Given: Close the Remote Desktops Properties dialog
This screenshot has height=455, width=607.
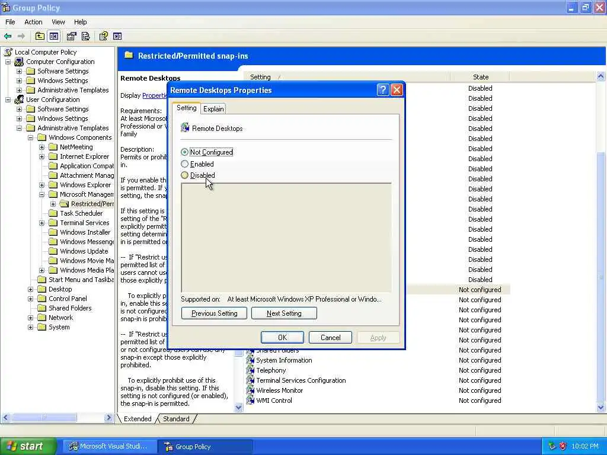Looking at the screenshot, I should click(397, 90).
